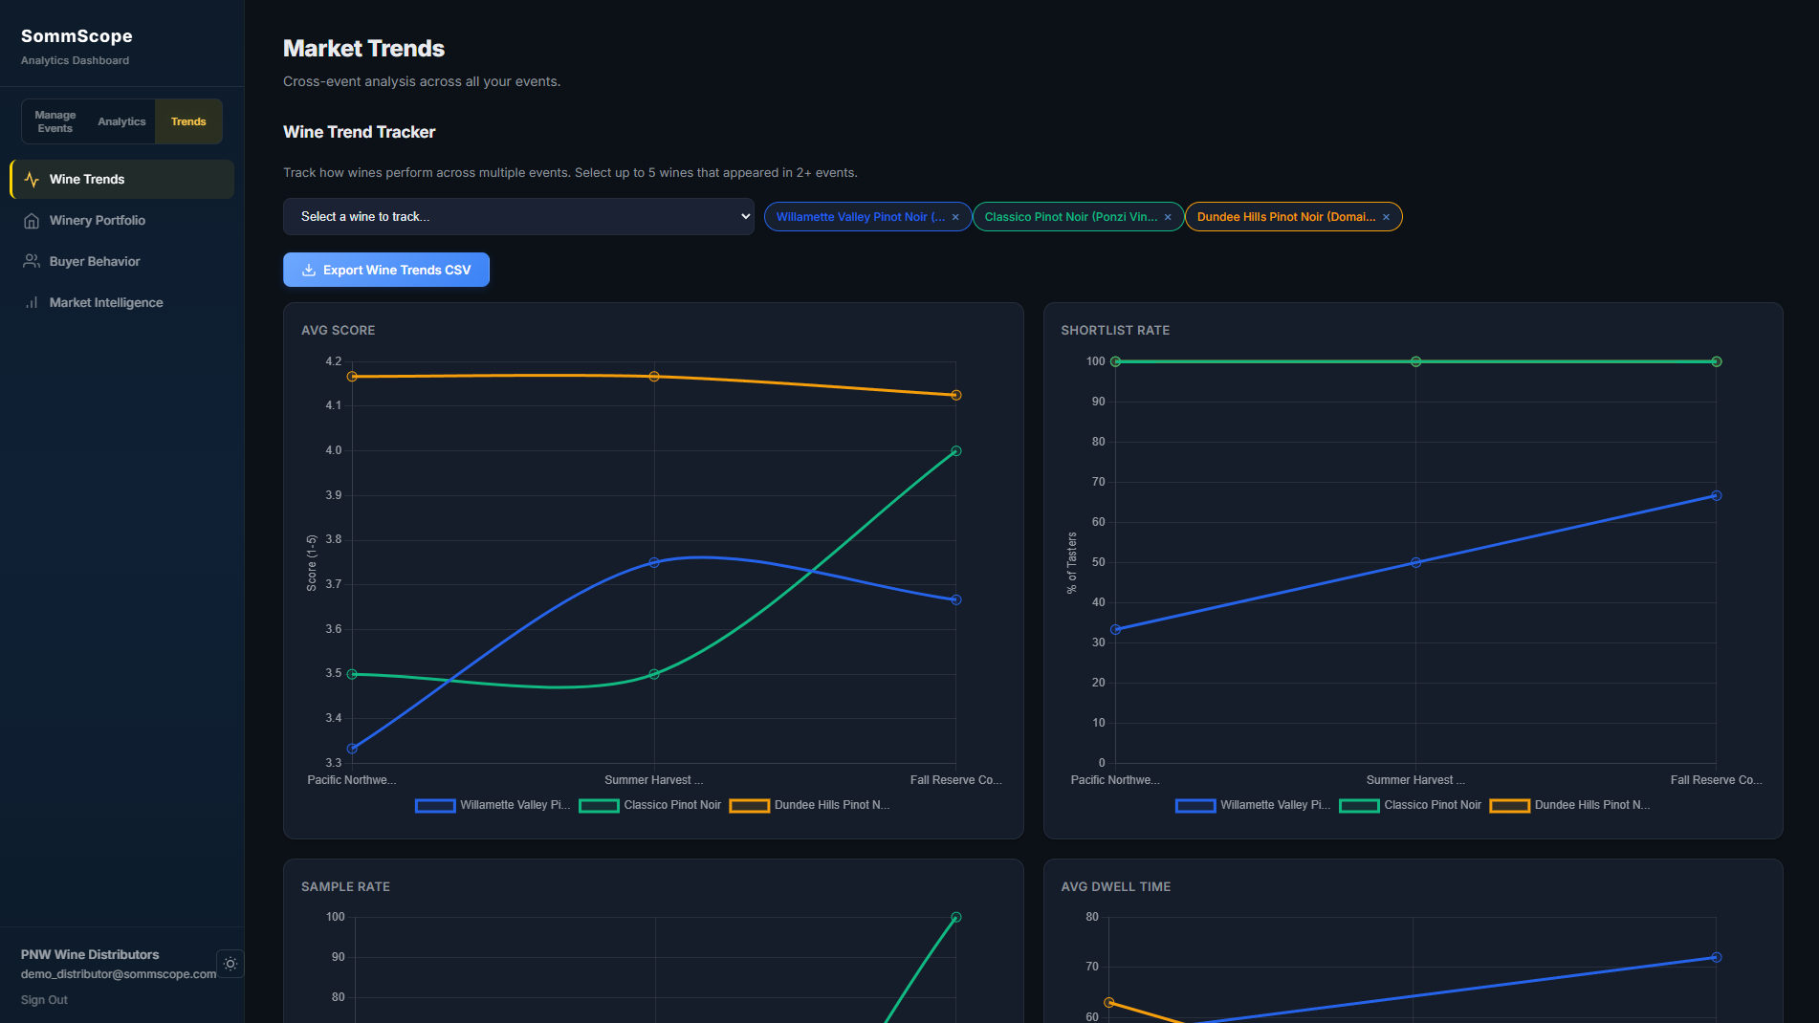Toggle Willamette Valley legend in Avg Score chart
The image size is (1819, 1023).
coord(493,806)
